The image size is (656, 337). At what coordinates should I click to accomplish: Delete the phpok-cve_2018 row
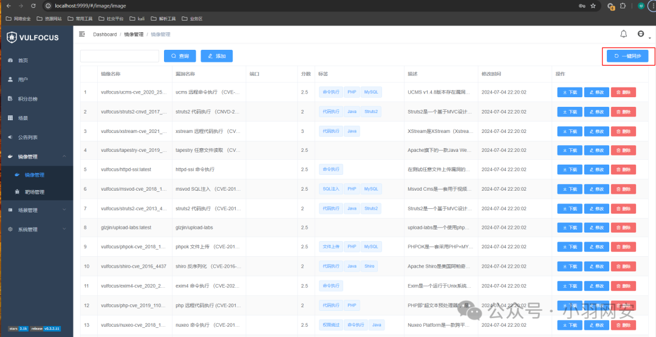(x=623, y=247)
